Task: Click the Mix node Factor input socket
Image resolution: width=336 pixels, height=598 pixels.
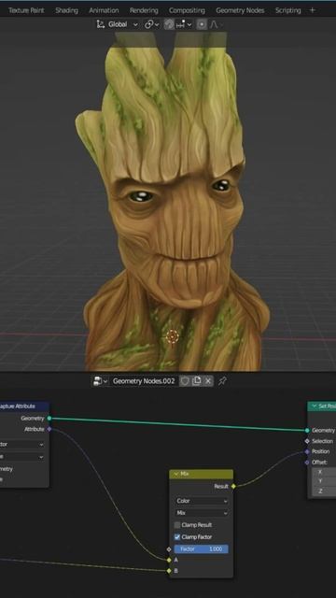Action: [x=169, y=549]
